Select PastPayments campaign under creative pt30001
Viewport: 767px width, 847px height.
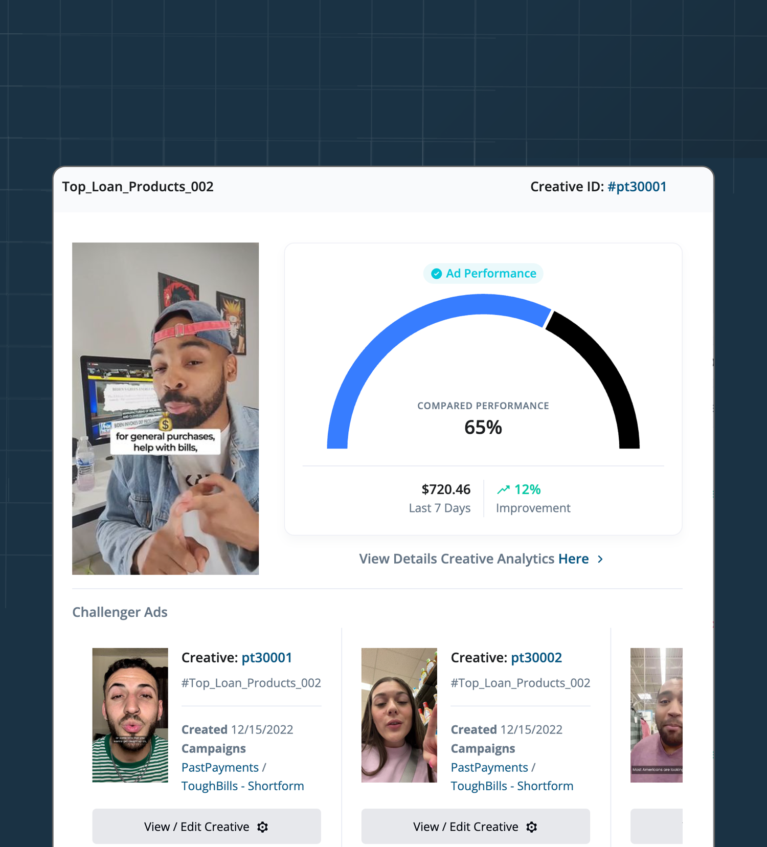220,768
